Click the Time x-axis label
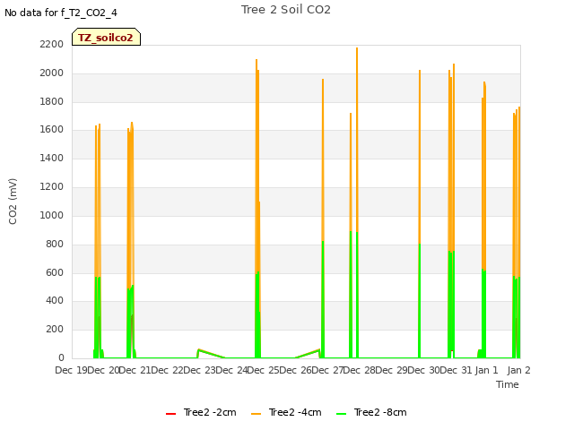Image resolution: width=574 pixels, height=430 pixels. [508, 384]
